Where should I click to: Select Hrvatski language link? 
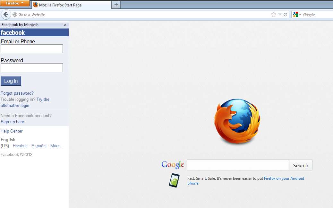20,146
